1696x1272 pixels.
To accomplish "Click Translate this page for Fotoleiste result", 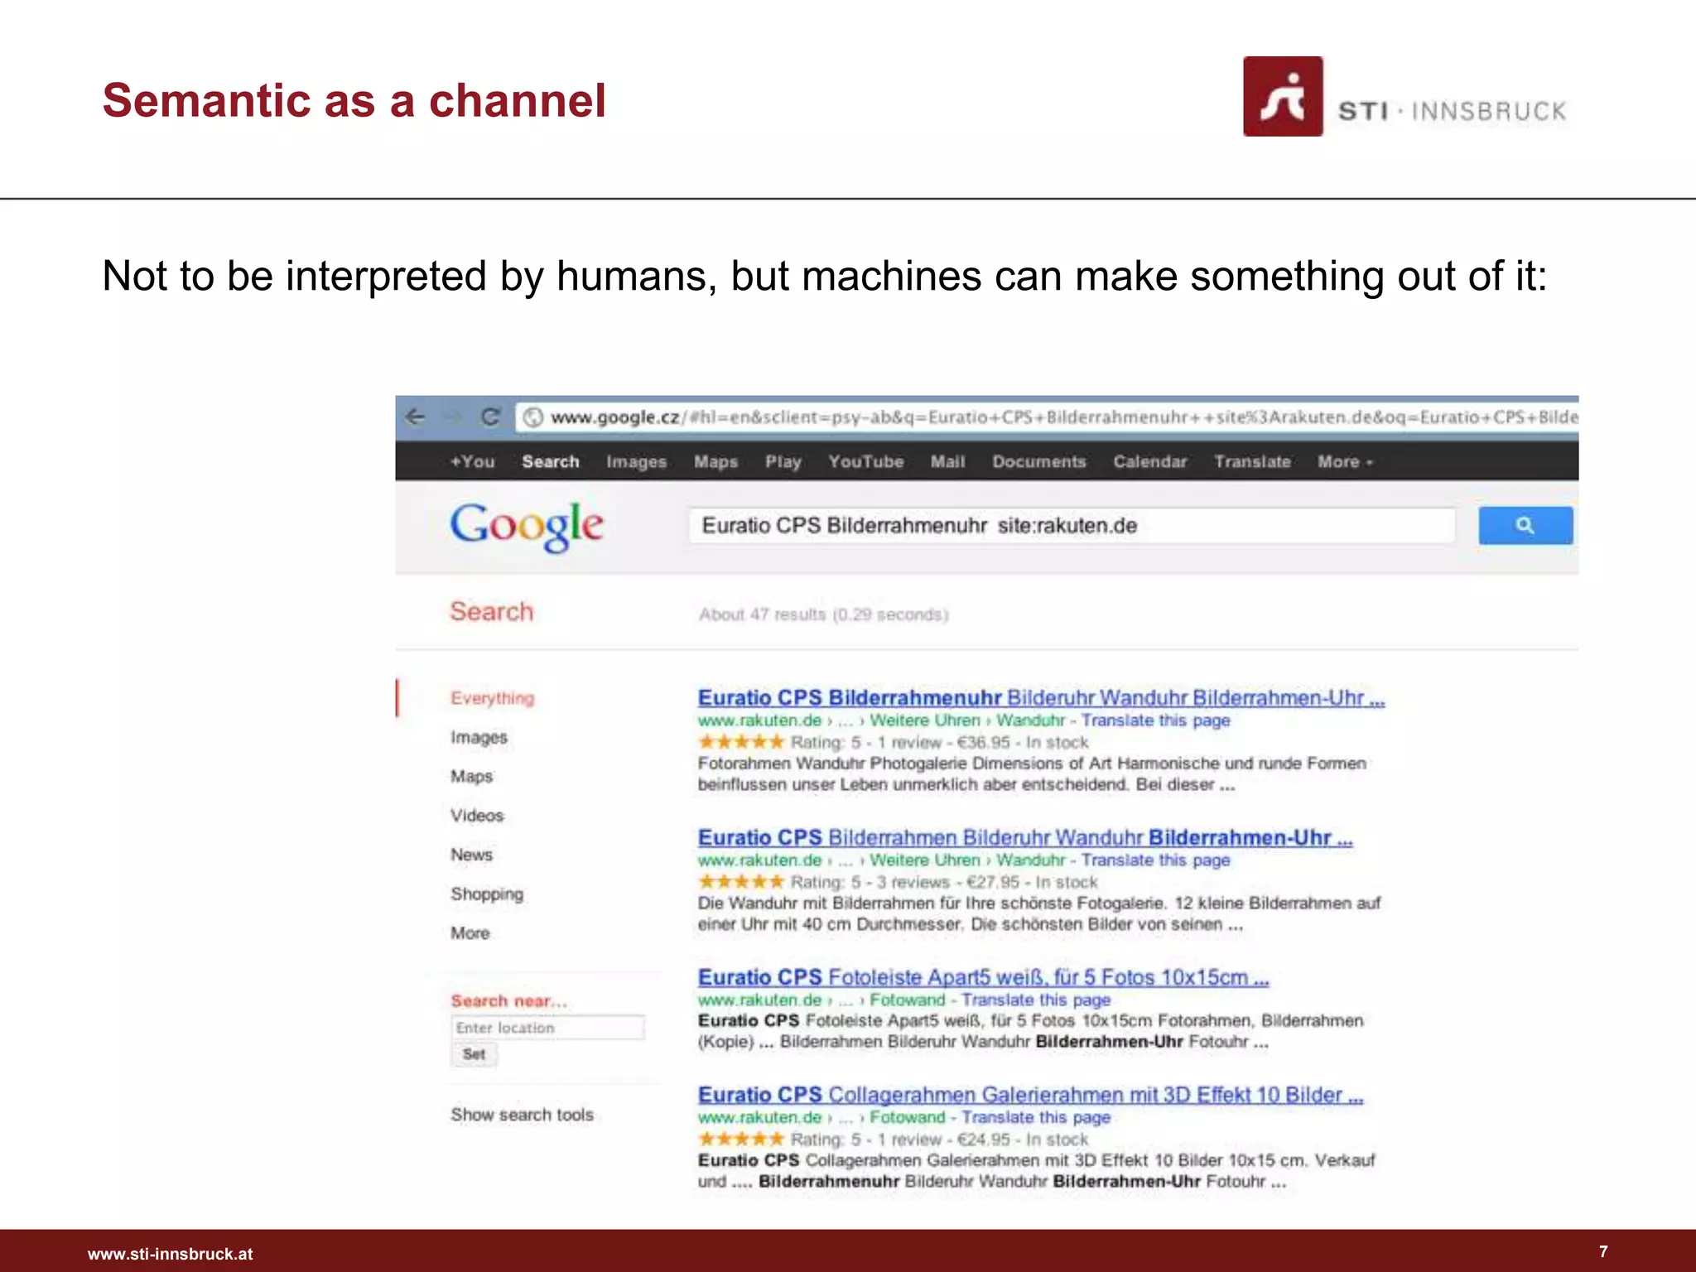I will tap(1036, 1000).
